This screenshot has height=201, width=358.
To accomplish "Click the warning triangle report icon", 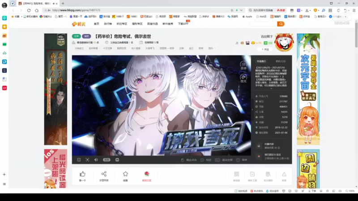I will (x=284, y=174).
